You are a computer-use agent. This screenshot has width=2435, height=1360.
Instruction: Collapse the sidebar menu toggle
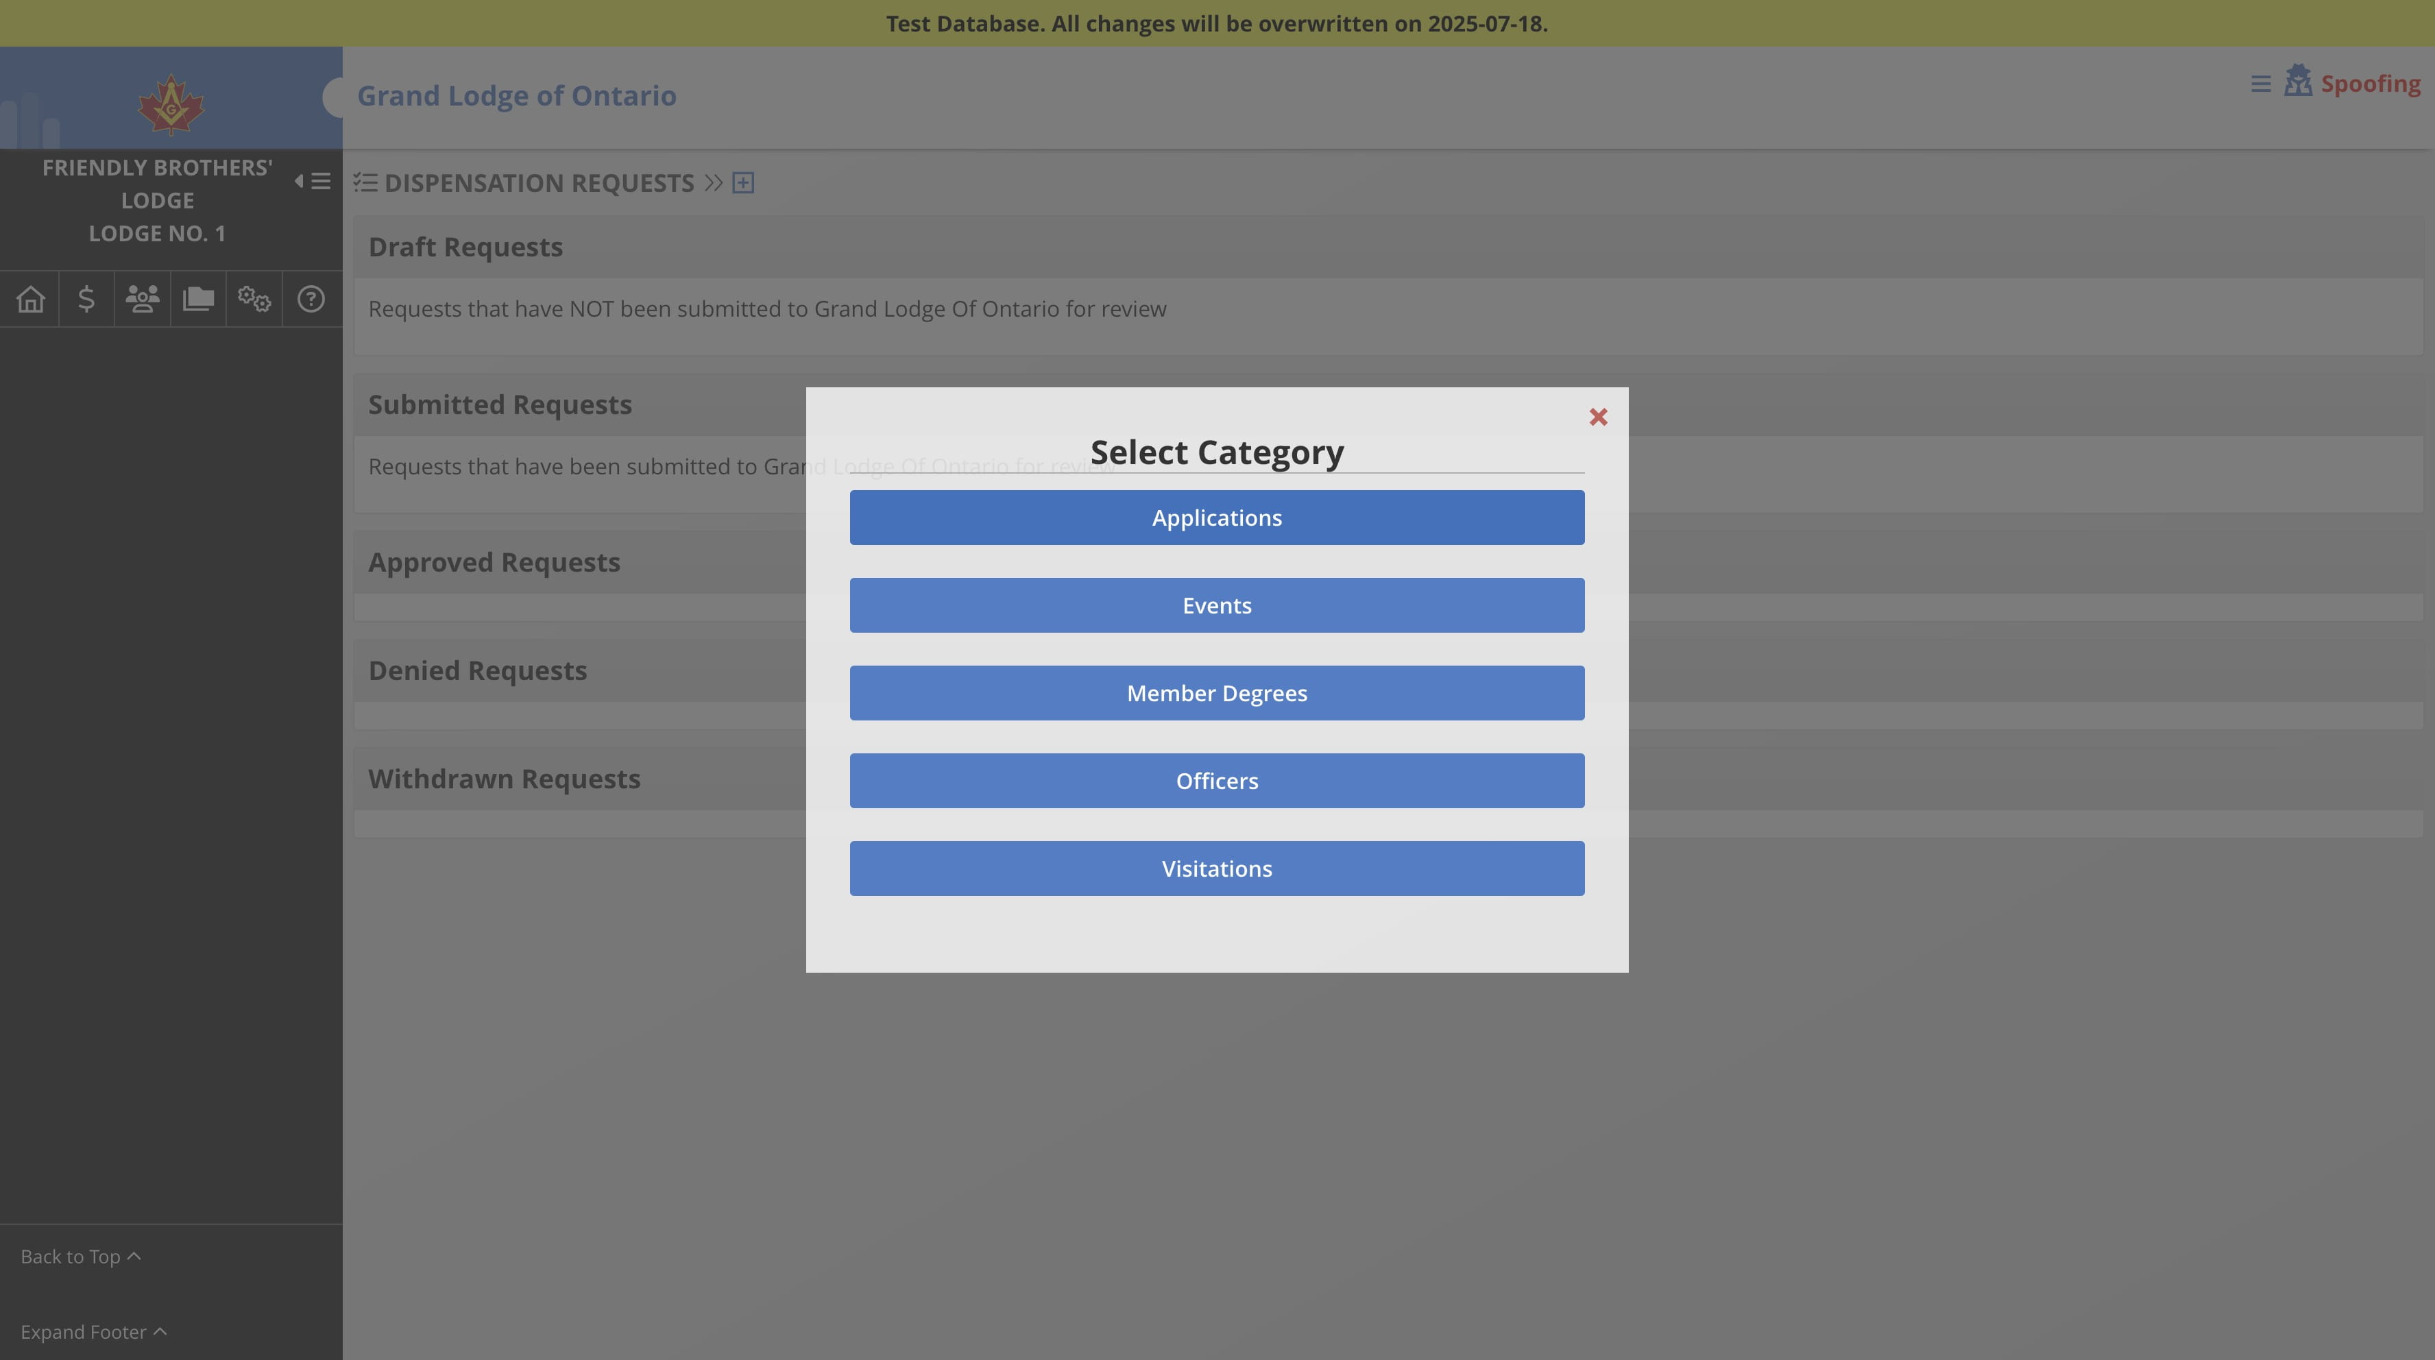tap(312, 180)
